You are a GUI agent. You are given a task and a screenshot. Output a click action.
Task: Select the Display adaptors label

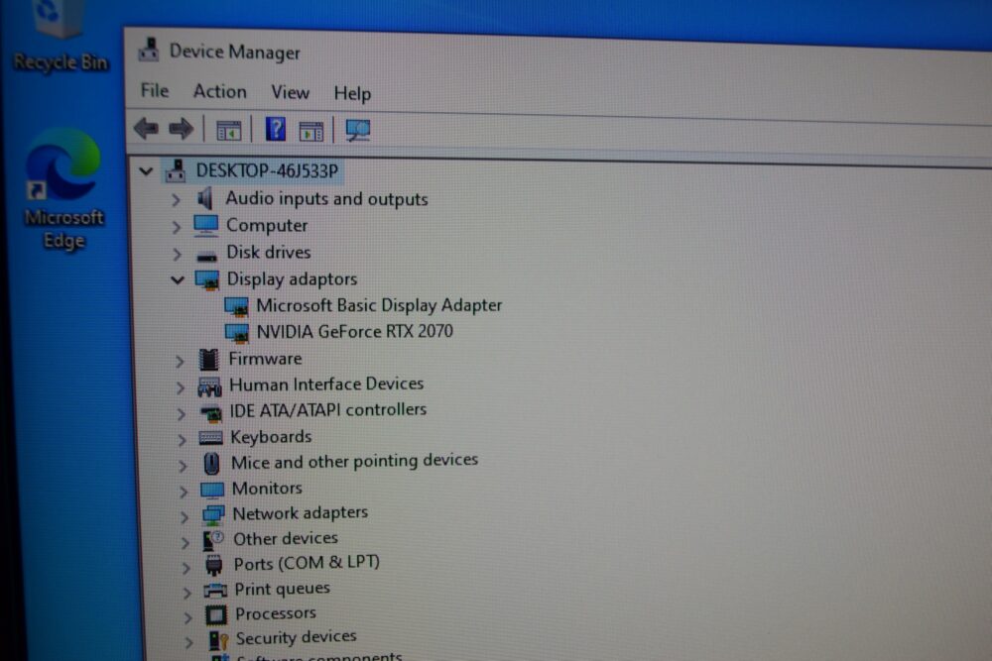click(x=293, y=278)
